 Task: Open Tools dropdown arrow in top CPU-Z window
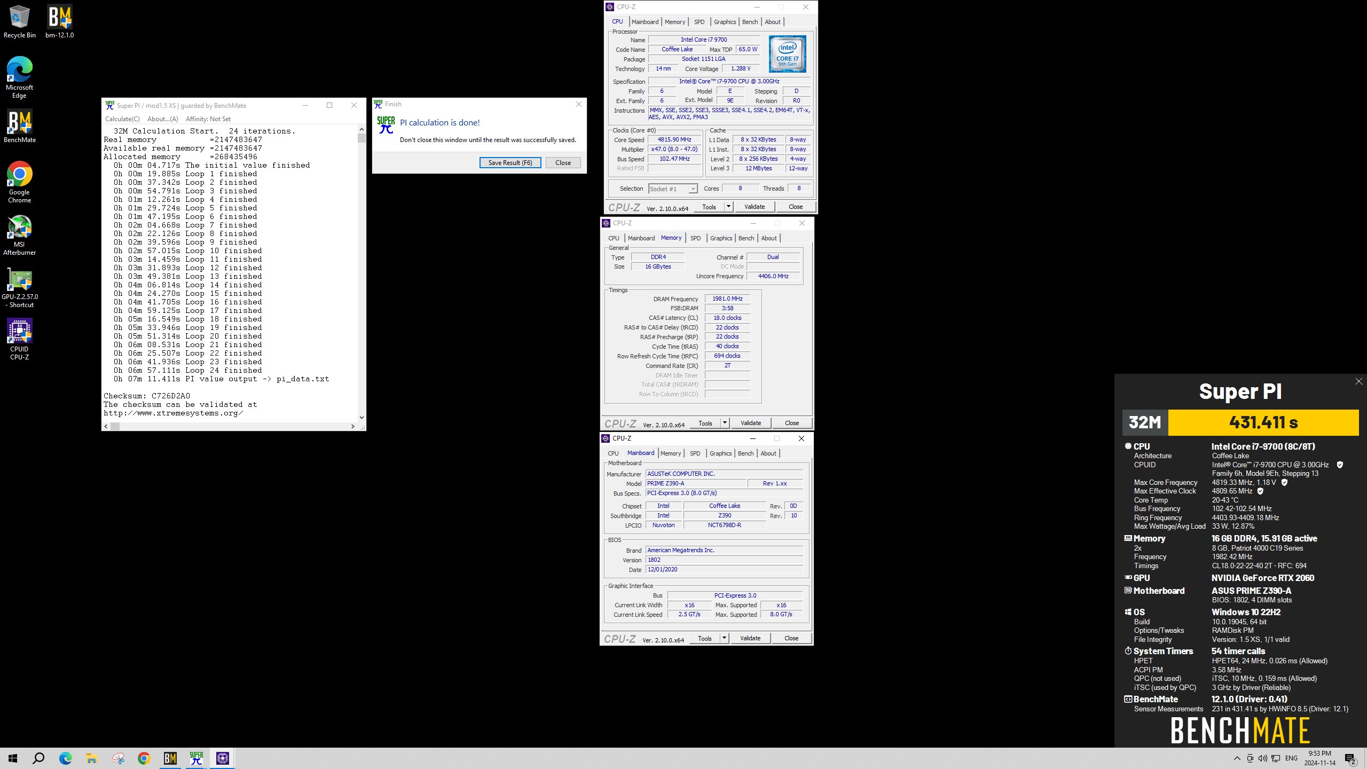728,207
